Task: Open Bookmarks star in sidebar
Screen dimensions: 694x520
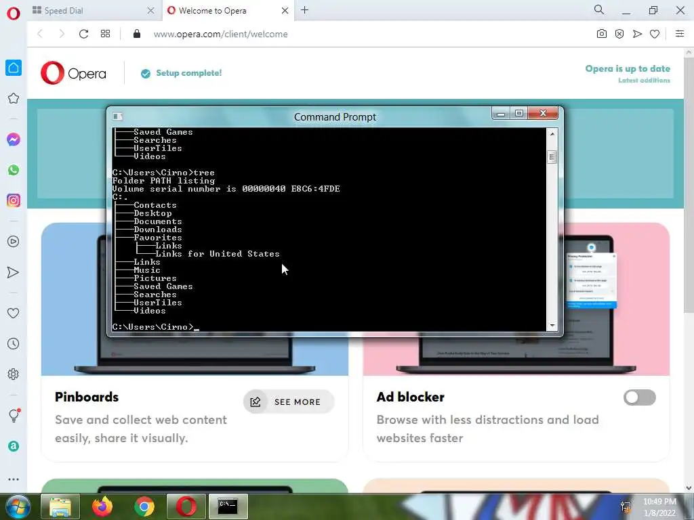Action: pos(14,98)
